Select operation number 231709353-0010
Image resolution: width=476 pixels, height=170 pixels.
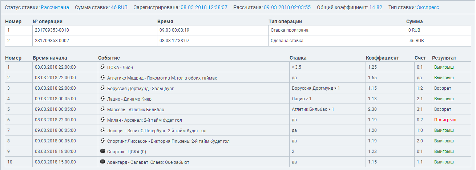point(52,30)
